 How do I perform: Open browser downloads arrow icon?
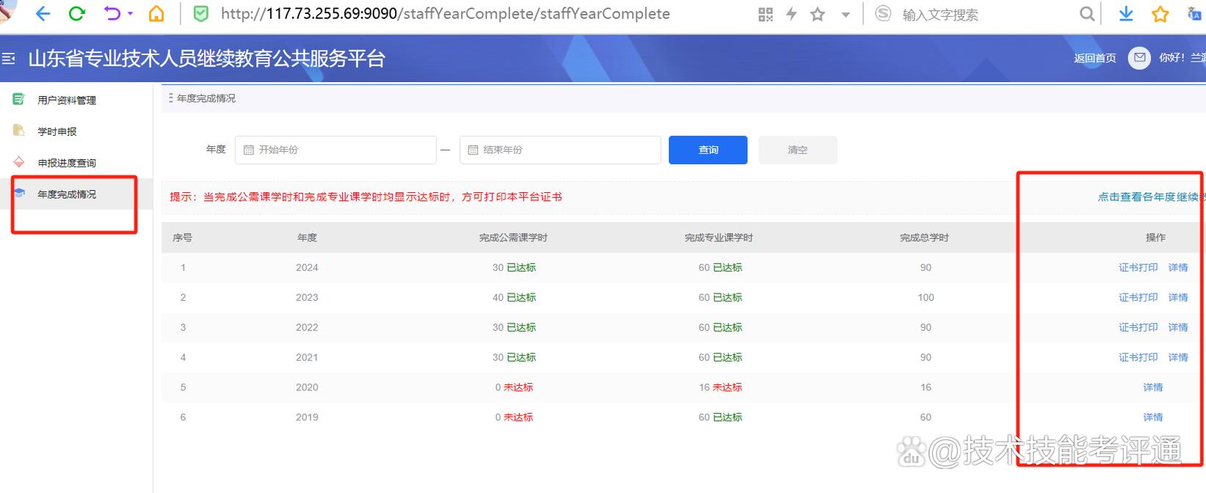point(1126,14)
